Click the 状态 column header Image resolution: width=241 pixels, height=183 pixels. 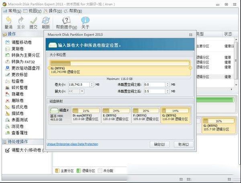pos(228,34)
